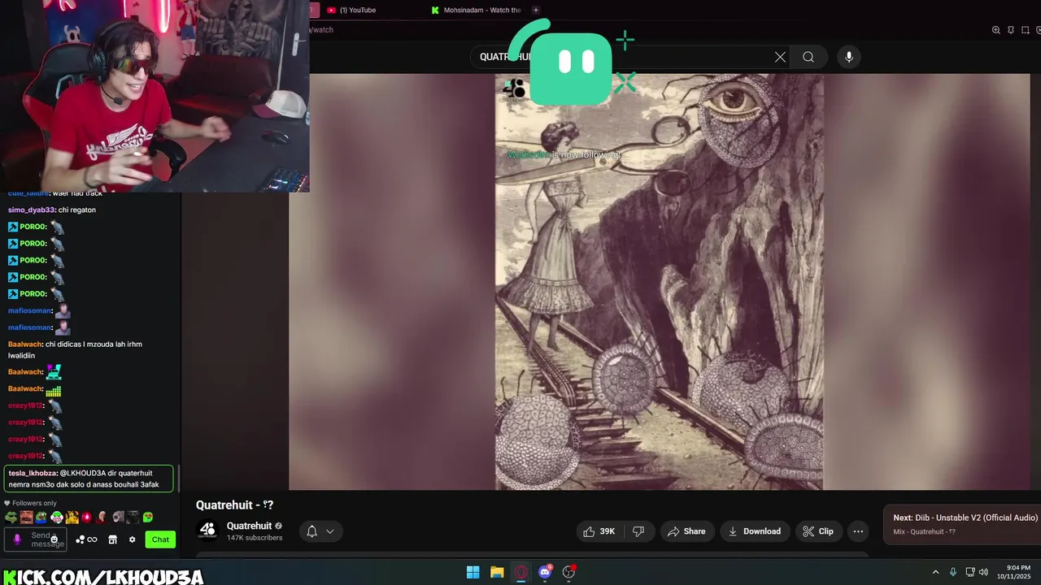
Task: Like the video with thumbs up 39K
Action: [599, 531]
